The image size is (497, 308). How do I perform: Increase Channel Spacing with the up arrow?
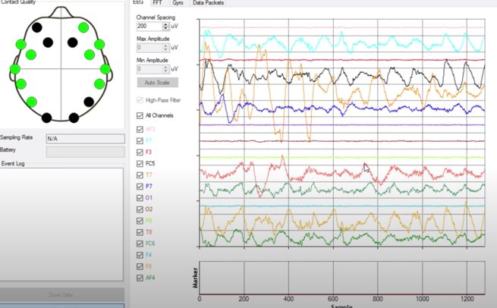[166, 24]
